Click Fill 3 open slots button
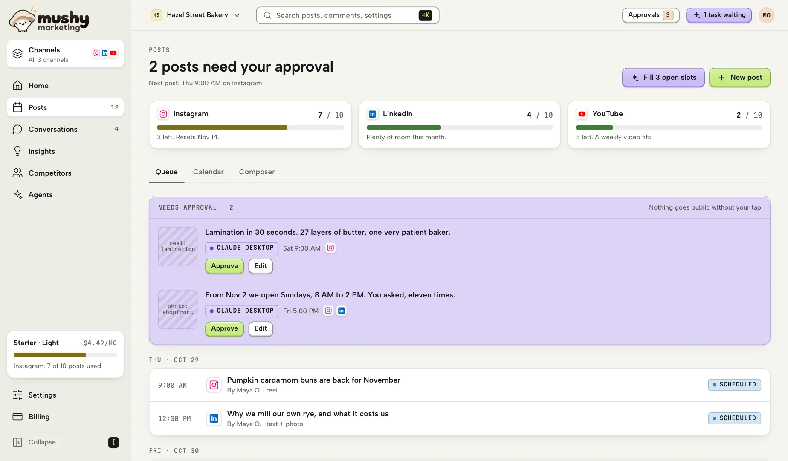Image resolution: width=788 pixels, height=461 pixels. (x=663, y=78)
